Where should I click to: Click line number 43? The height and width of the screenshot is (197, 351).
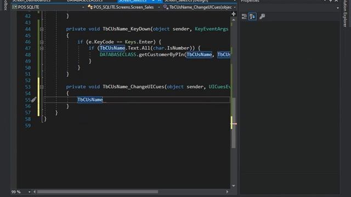tap(28, 22)
